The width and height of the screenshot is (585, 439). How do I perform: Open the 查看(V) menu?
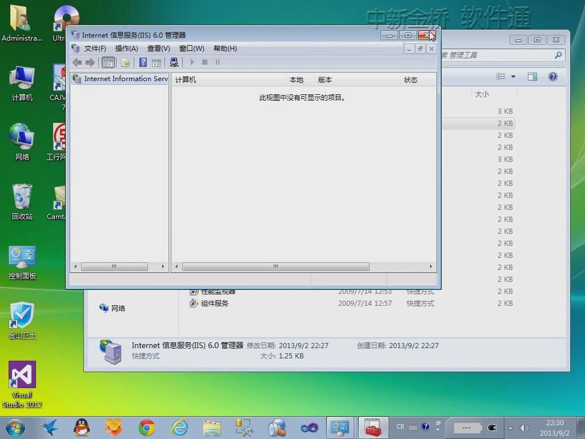tap(159, 49)
